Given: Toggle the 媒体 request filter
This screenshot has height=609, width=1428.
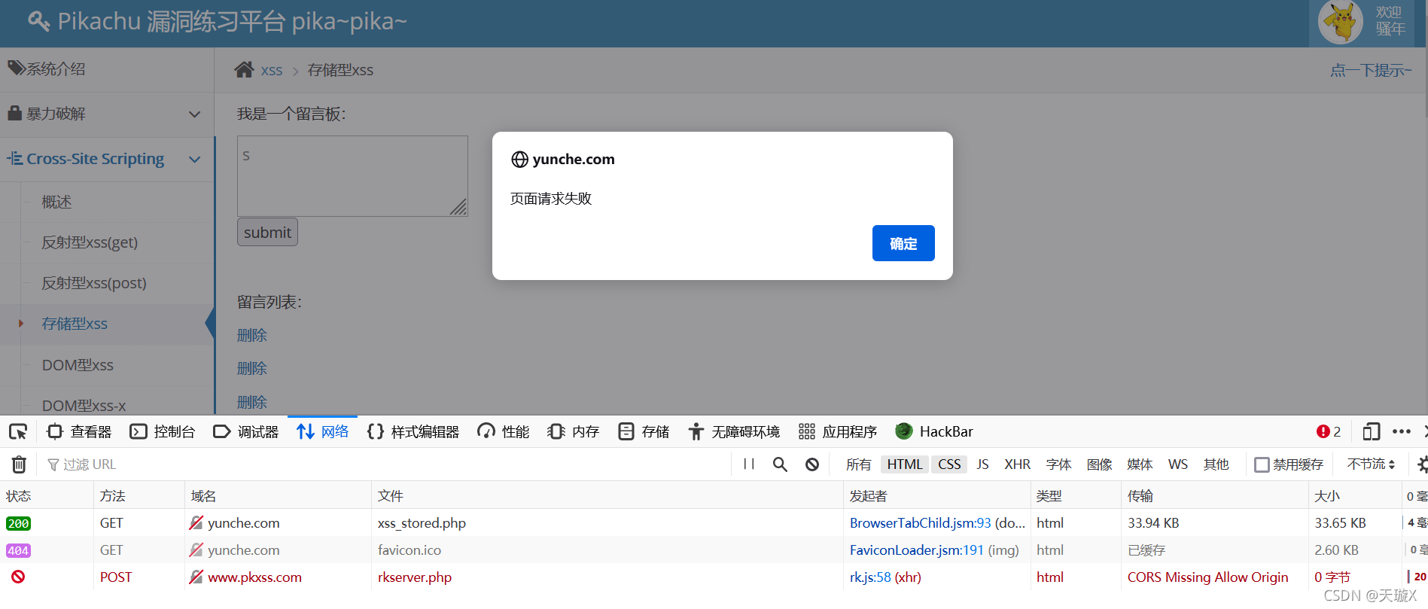Looking at the screenshot, I should [1140, 464].
